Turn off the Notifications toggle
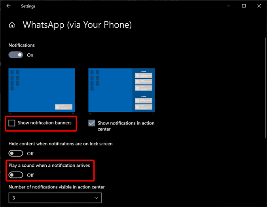This screenshot has height=207, width=267. point(16,55)
